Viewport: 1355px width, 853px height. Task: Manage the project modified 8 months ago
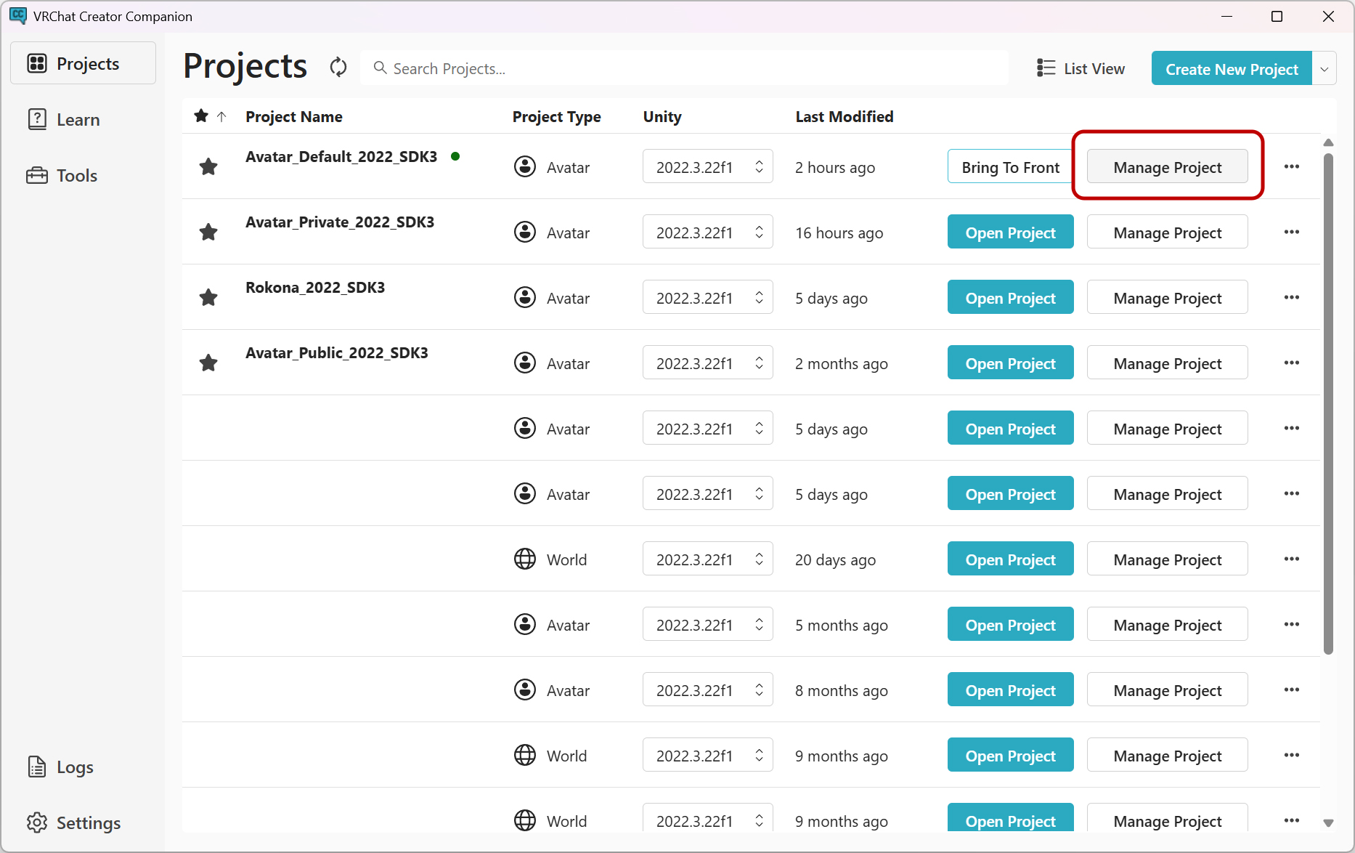[x=1167, y=690]
